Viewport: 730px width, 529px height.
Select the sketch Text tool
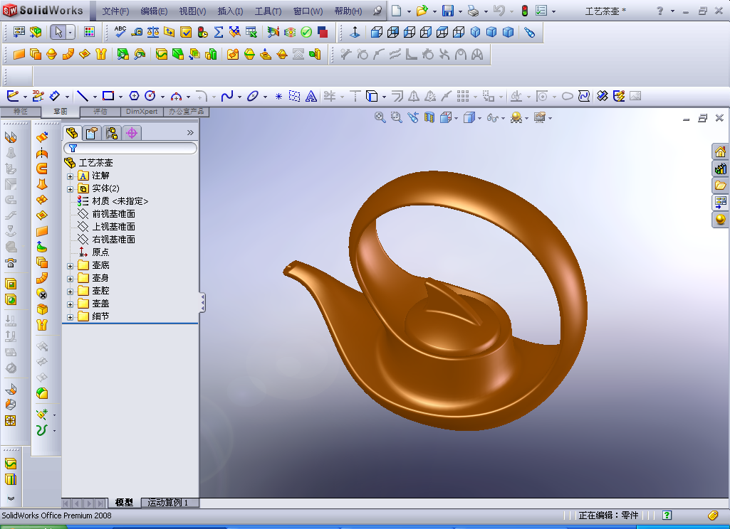click(x=311, y=96)
